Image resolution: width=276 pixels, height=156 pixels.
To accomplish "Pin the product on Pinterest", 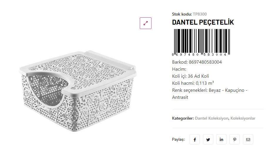I will pyautogui.click(x=235, y=140).
